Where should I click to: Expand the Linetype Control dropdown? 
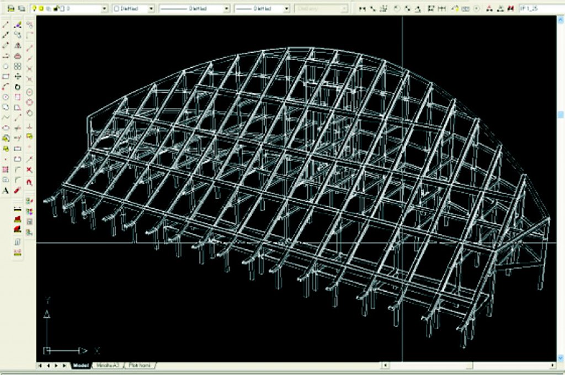[227, 8]
